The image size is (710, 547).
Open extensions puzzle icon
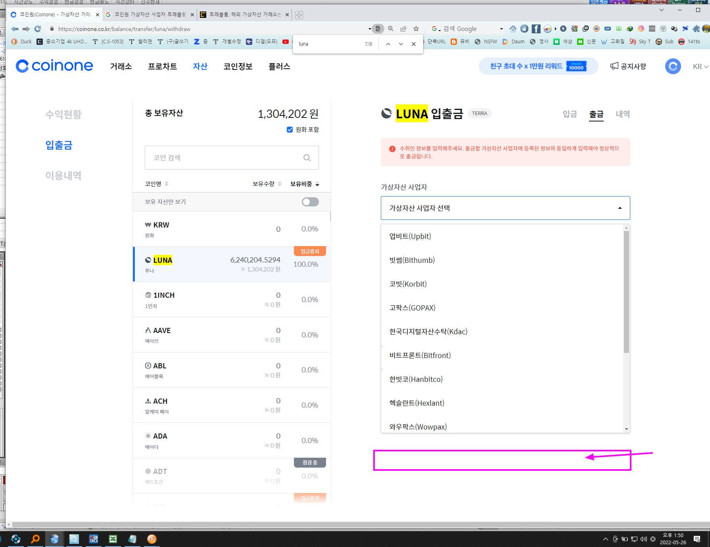696,29
